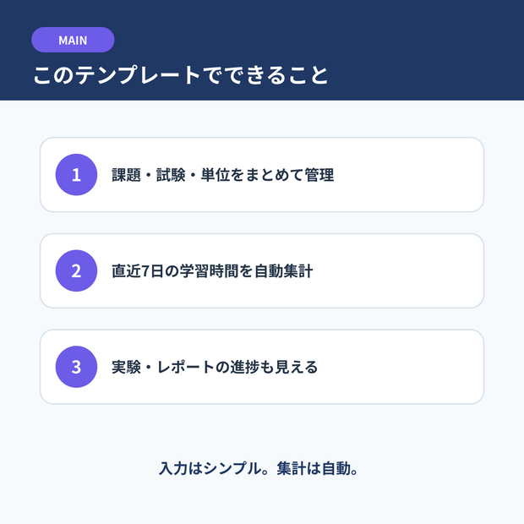Select the number 1 circle icon
This screenshot has width=524, height=524.
76,175
